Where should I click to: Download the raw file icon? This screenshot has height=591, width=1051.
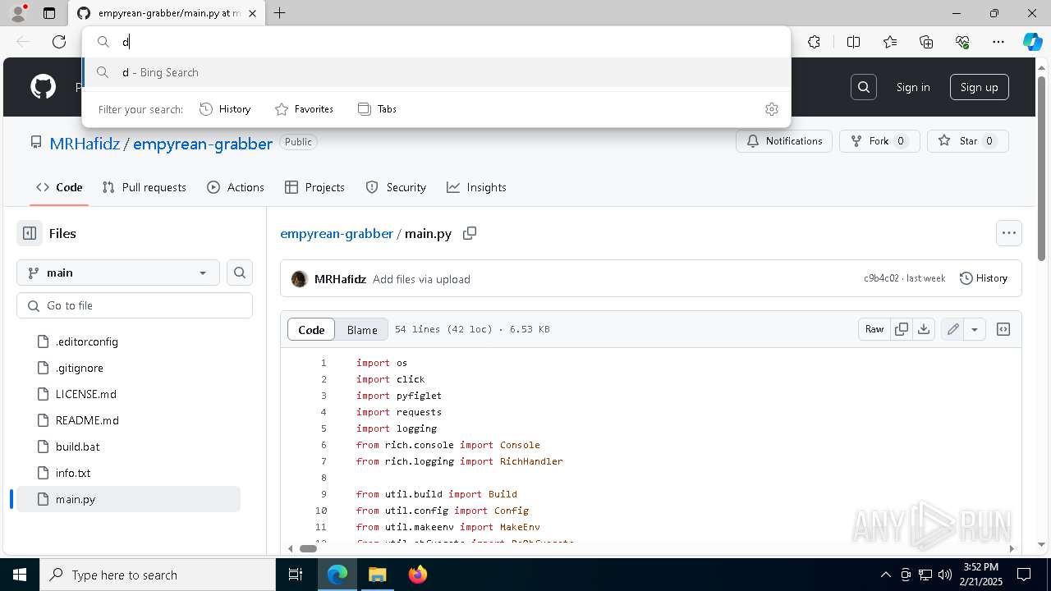924,329
